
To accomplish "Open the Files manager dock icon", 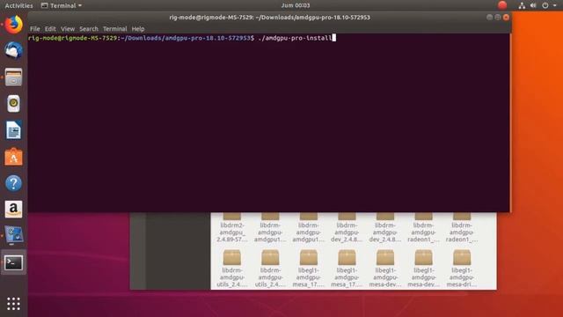I will [x=14, y=77].
